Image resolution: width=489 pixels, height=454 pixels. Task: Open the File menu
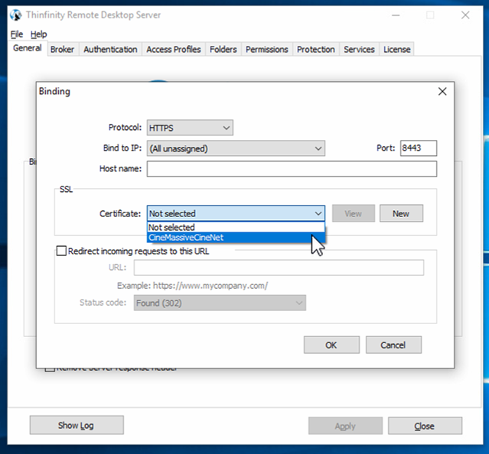click(x=17, y=34)
